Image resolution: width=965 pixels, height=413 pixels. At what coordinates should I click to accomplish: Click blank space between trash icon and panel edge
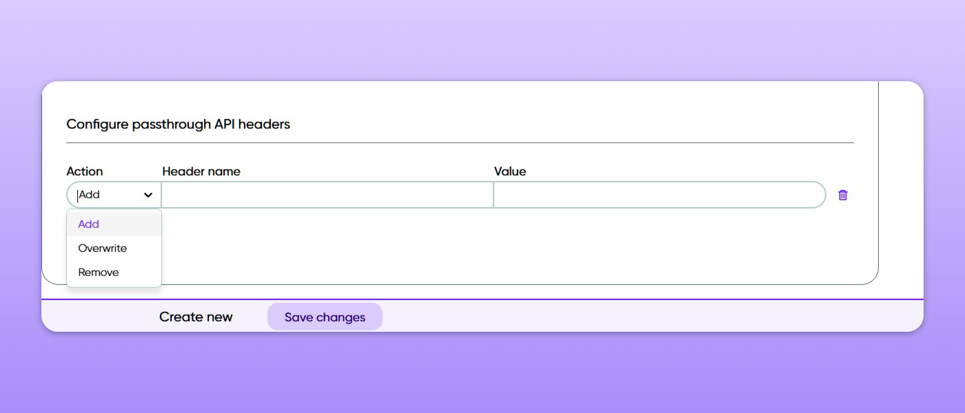[864, 195]
